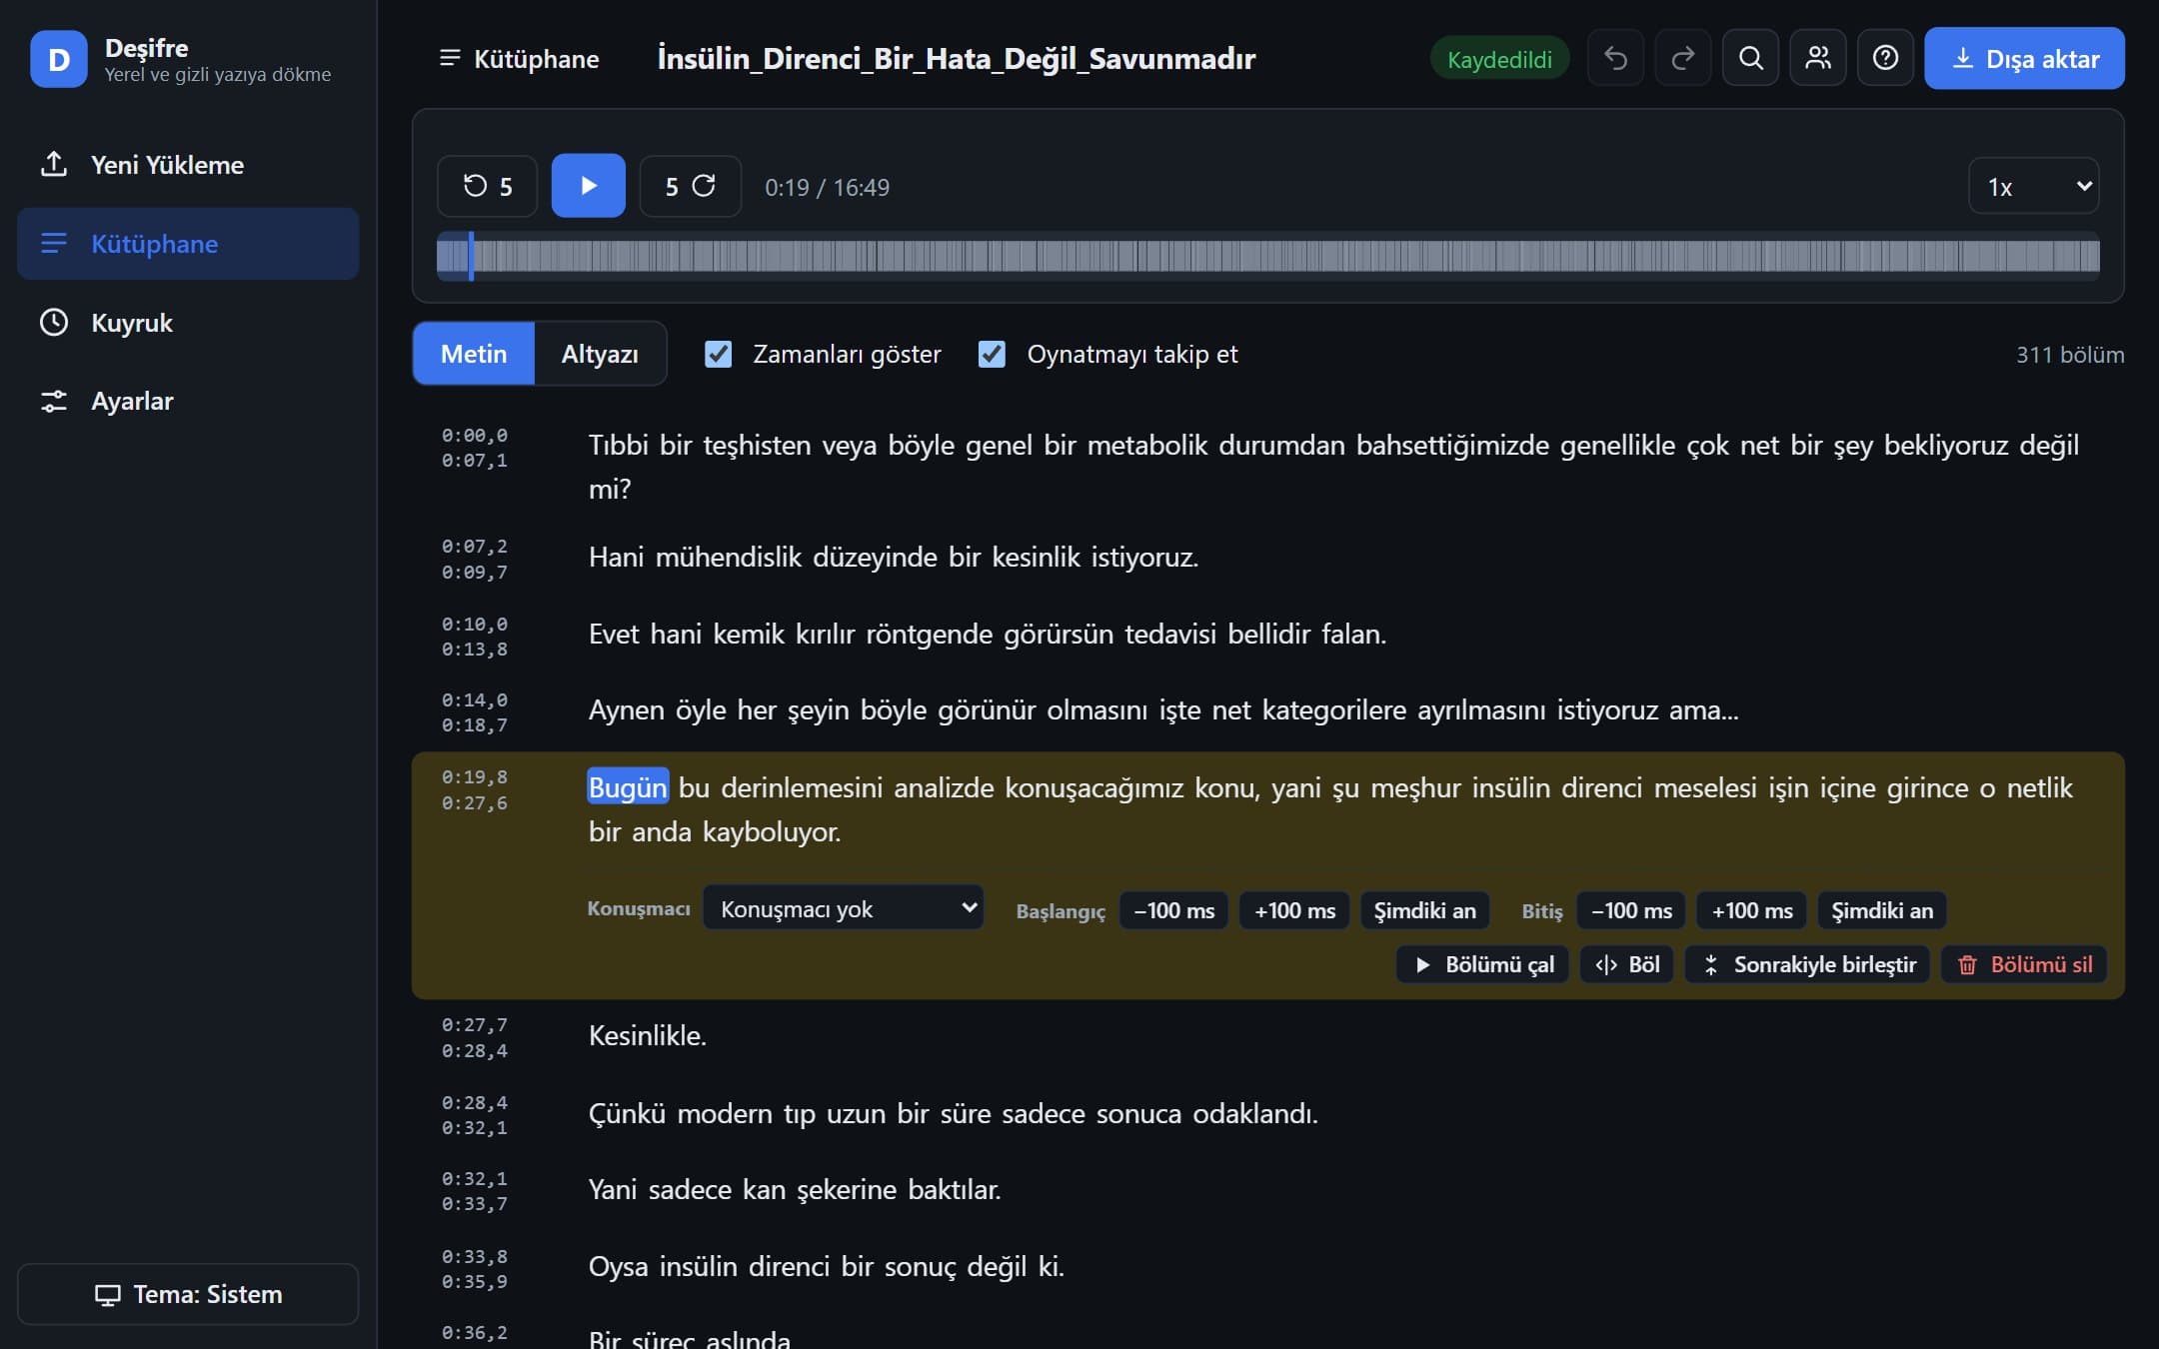
Task: Click the redo arrow icon
Action: coord(1683,59)
